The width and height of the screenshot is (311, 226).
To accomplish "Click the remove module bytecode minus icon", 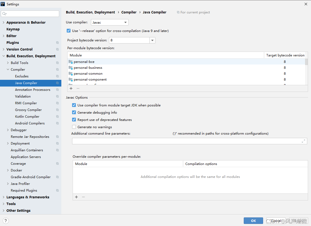I will [78, 88].
